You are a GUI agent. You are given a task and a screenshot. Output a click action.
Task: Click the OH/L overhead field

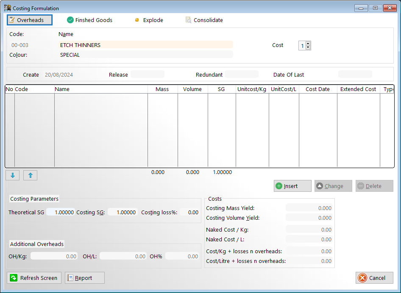pyautogui.click(x=123, y=256)
